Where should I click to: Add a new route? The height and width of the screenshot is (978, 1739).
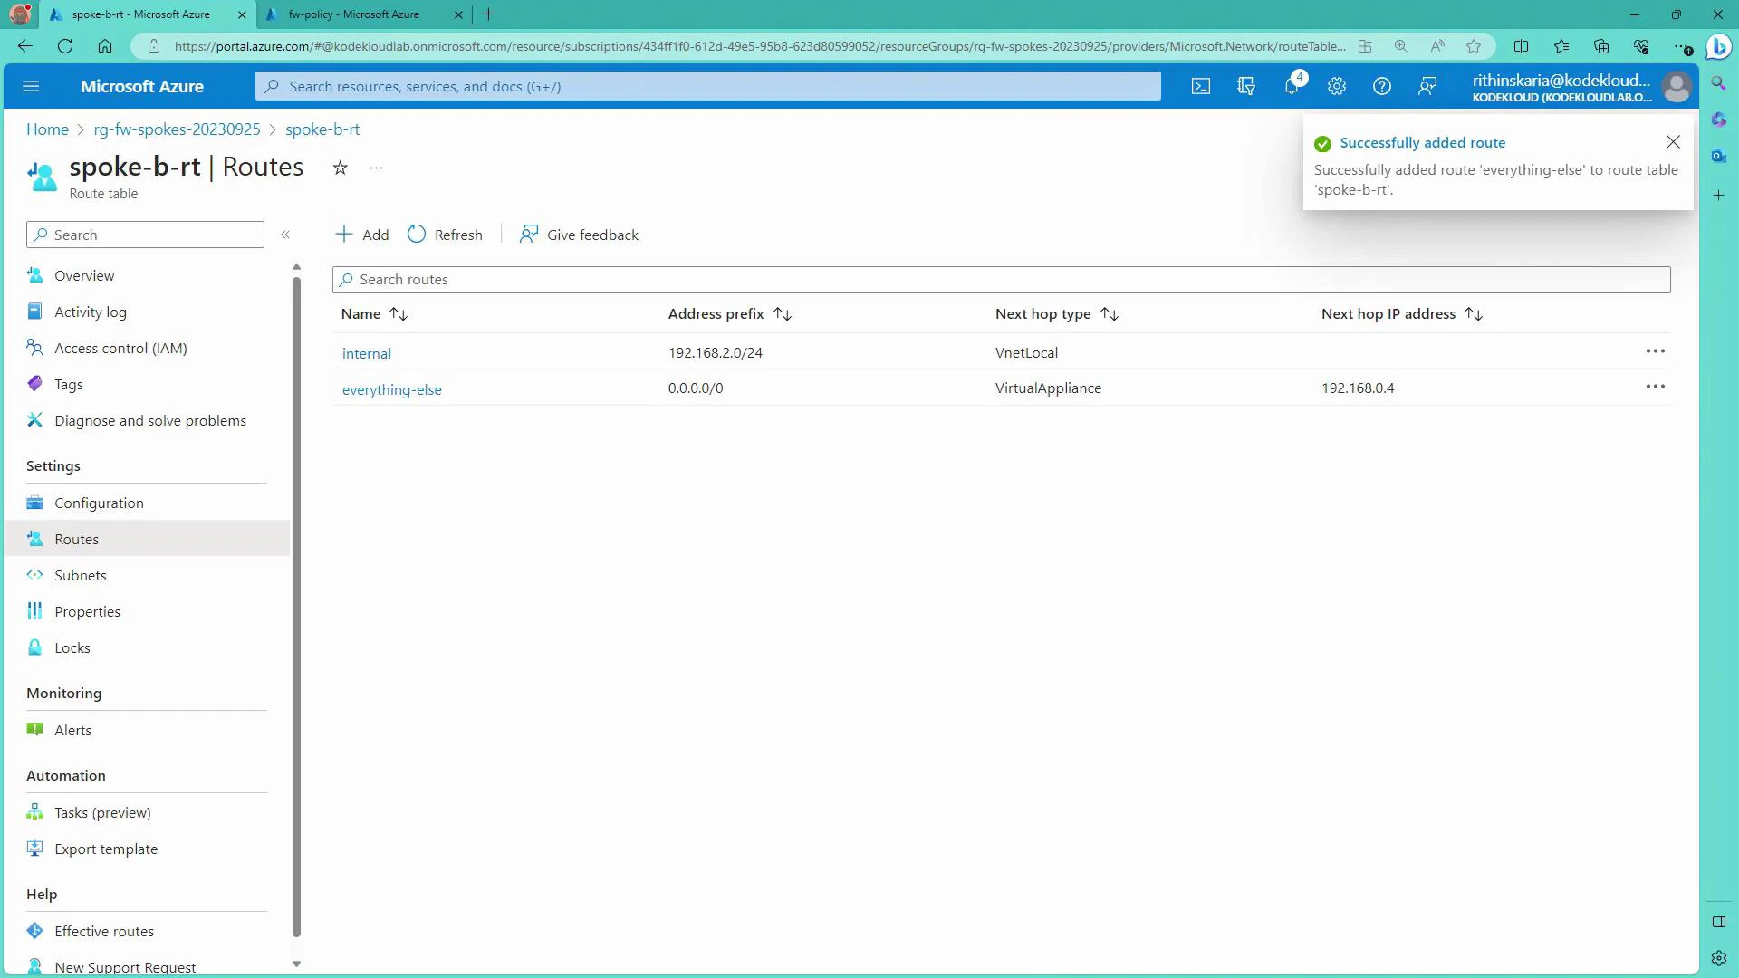tap(360, 234)
